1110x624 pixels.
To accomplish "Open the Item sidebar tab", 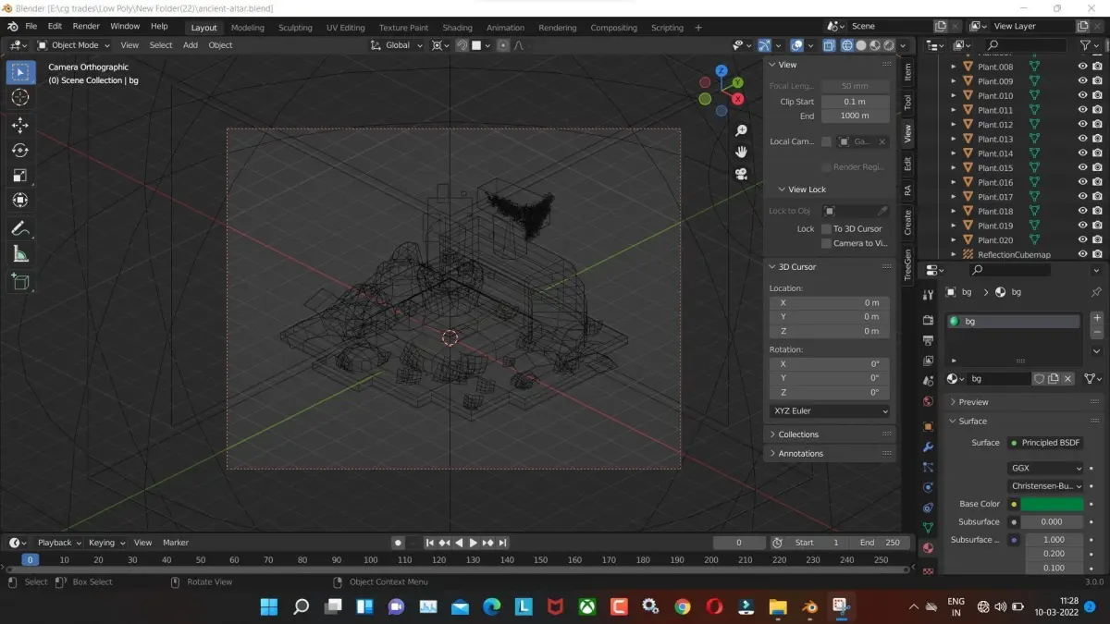I will (x=907, y=71).
